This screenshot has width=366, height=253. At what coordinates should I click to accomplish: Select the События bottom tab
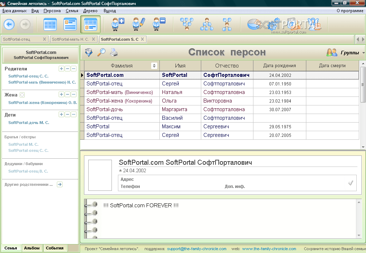tap(55, 248)
